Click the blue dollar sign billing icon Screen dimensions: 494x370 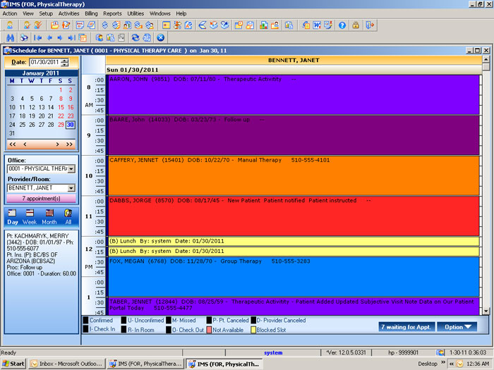(x=105, y=25)
